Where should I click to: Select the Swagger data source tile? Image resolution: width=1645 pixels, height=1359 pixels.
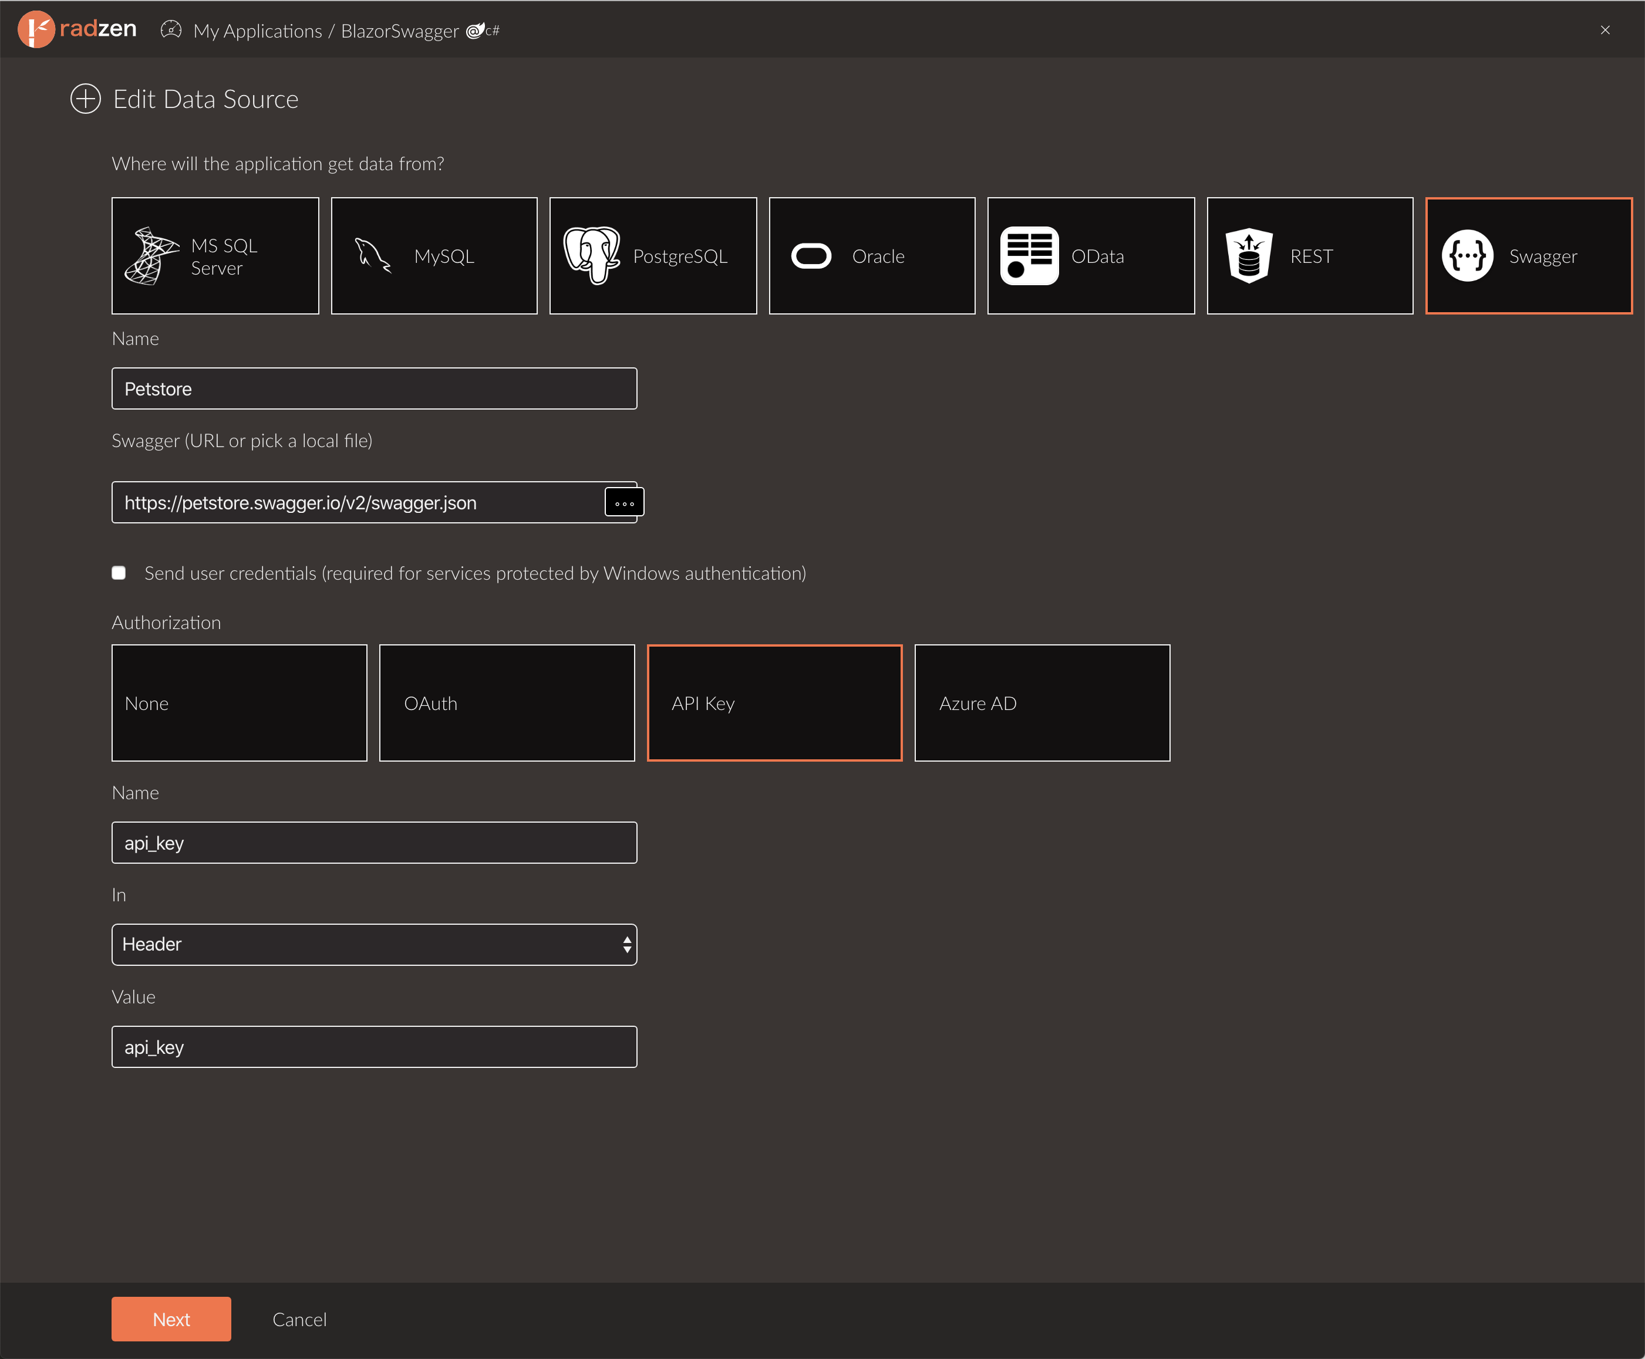(x=1528, y=256)
